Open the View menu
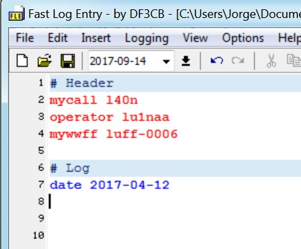This screenshot has width=301, height=249. click(x=196, y=38)
